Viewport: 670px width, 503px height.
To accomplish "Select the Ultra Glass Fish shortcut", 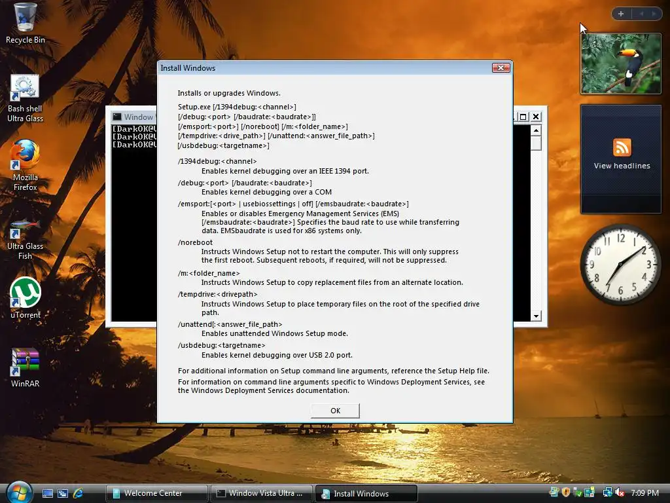I will tap(25, 238).
